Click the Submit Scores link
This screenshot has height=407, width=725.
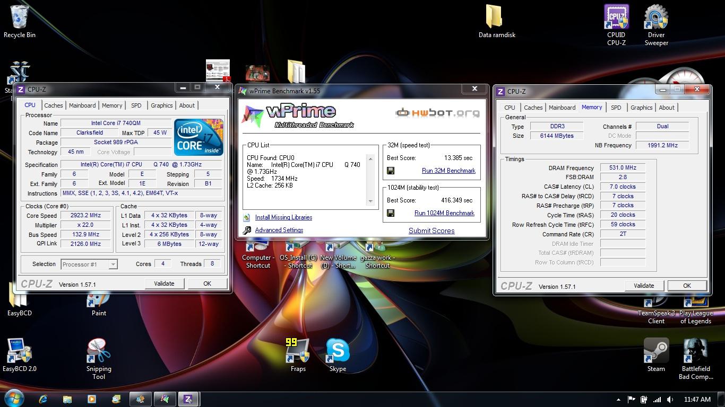coord(431,231)
